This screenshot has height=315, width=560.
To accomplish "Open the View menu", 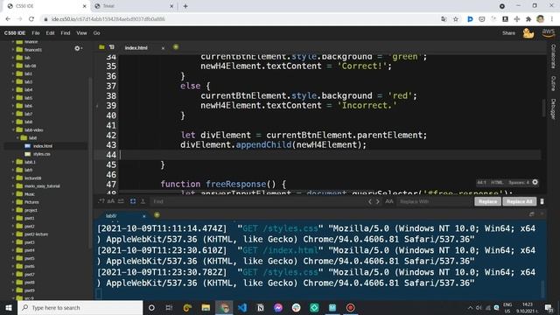I will [81, 33].
